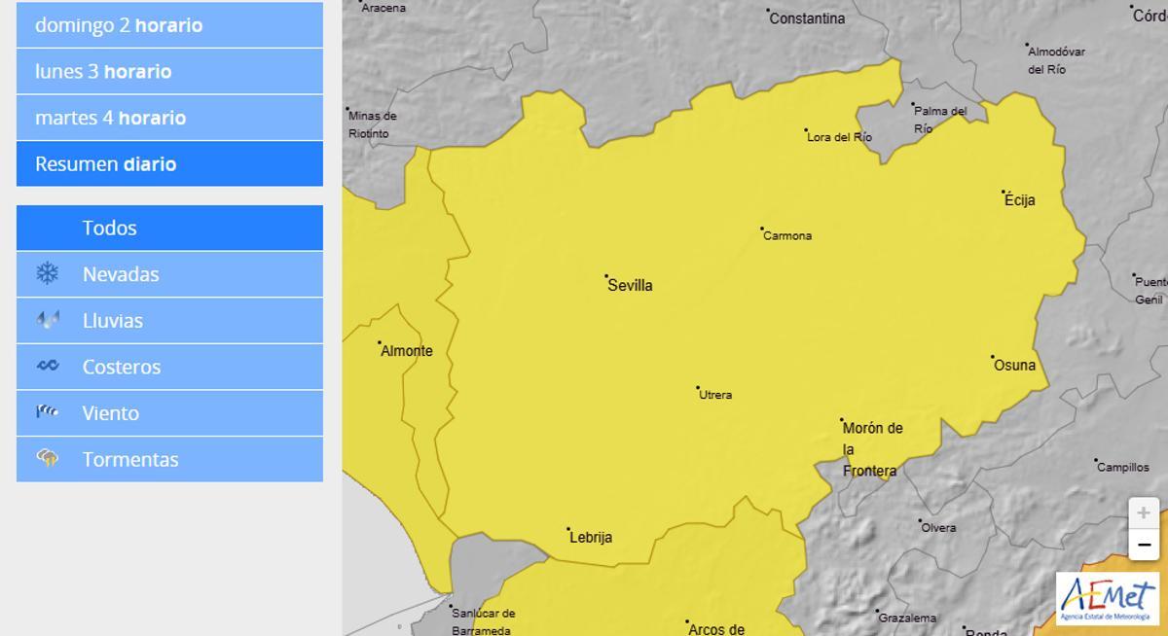Click the Écija label on the map
The height and width of the screenshot is (636, 1168).
pyautogui.click(x=1019, y=200)
